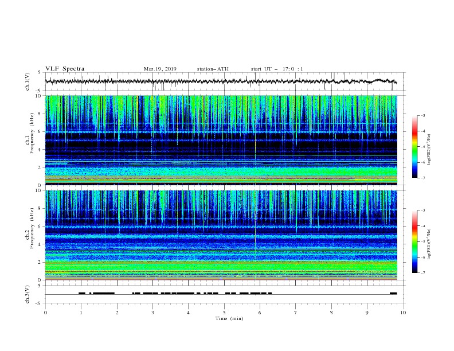Click the "4" tick on ch.2 frequency axis
Image resolution: width=454 pixels, height=351 pixels.
(x=40, y=244)
